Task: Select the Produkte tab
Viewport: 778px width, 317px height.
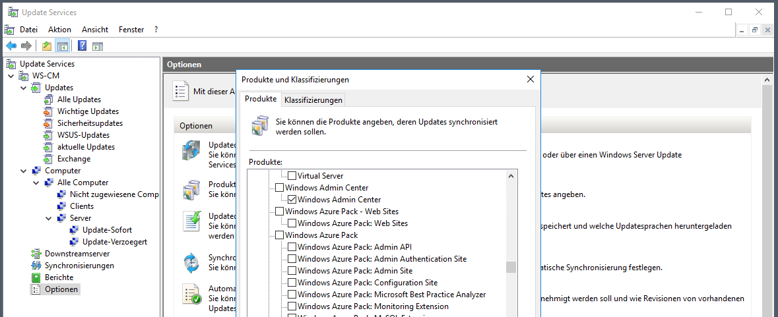Action: point(261,99)
